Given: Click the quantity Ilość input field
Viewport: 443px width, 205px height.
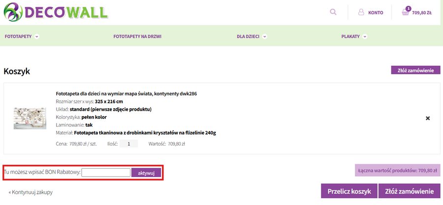Looking at the screenshot, I should pyautogui.click(x=129, y=144).
